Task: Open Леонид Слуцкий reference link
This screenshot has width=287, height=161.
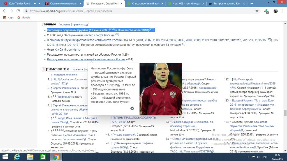Action: tap(192, 124)
